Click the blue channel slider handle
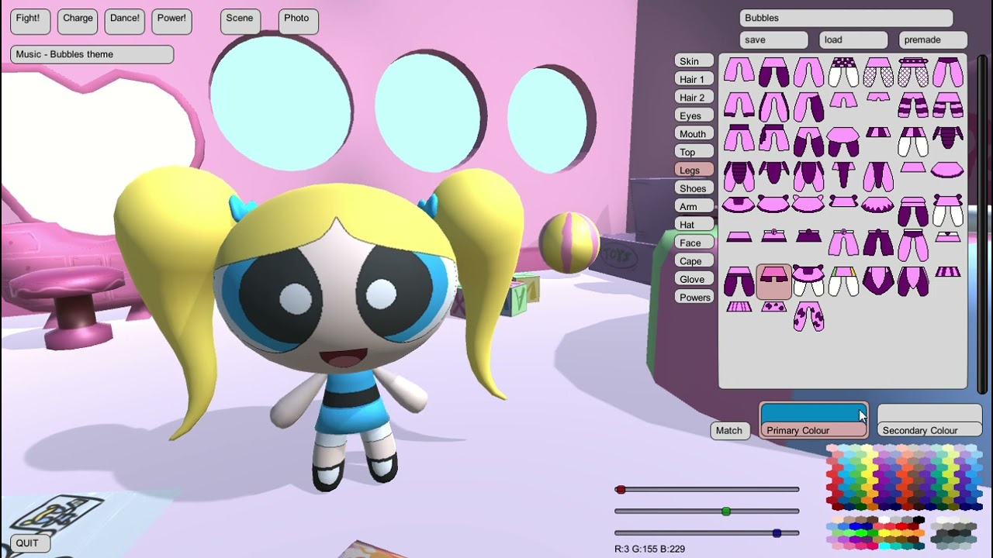Image resolution: width=993 pixels, height=558 pixels. point(777,533)
